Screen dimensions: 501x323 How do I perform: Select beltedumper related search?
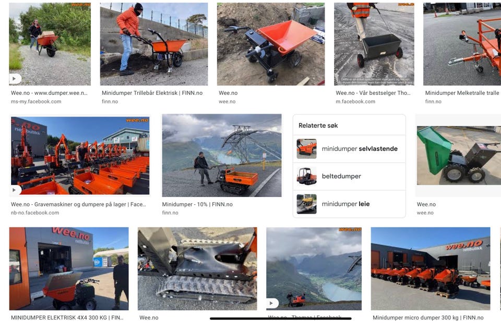[x=349, y=176]
